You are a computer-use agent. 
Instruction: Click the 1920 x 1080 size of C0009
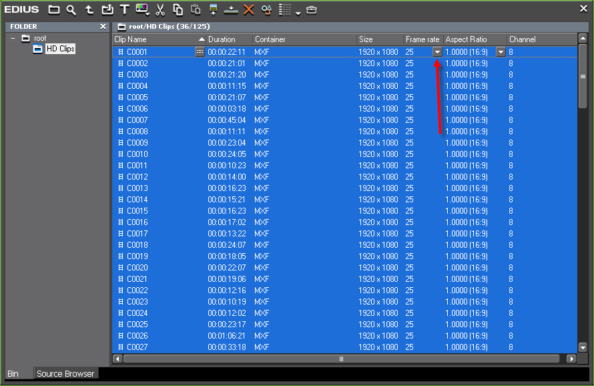coord(378,143)
